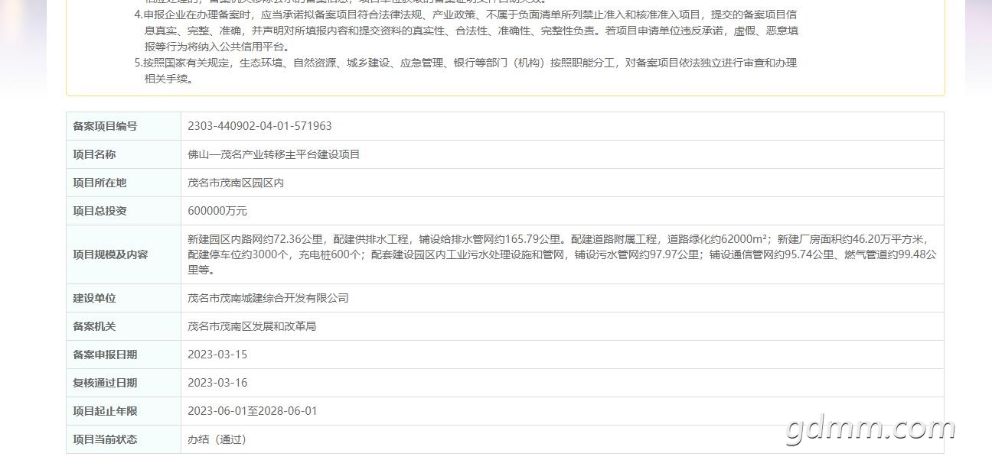
Task: Click the status value 办结（通过）
Action: click(217, 439)
